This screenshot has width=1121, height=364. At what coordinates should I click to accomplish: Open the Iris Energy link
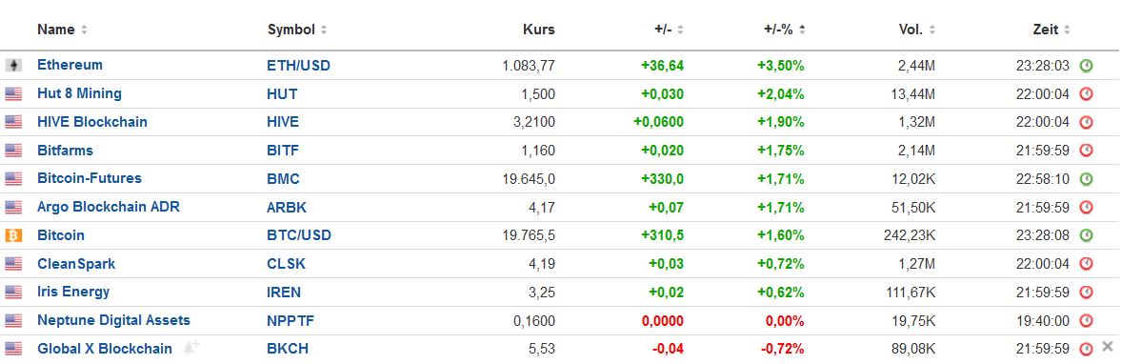[x=73, y=292]
